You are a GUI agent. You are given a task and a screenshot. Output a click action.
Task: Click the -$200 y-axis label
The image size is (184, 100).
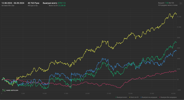click(x=179, y=90)
